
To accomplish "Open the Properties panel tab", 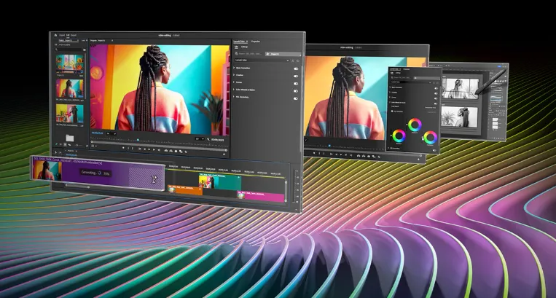I will coord(256,41).
